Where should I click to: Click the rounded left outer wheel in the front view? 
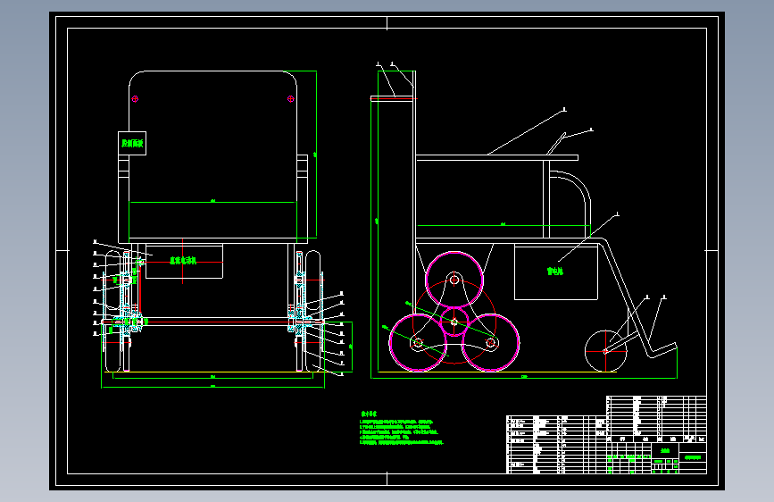112,311
